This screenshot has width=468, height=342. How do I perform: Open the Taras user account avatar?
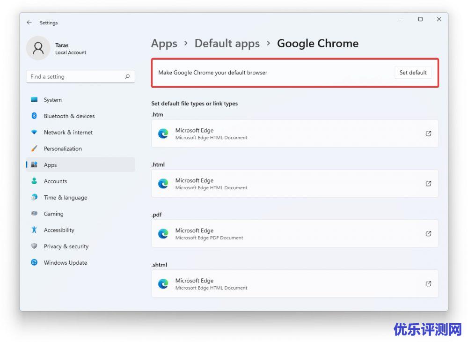point(38,48)
